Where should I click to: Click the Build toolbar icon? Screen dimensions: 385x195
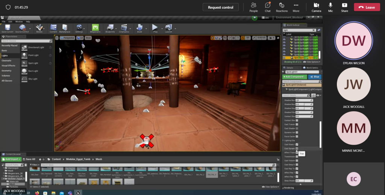pos(139,29)
